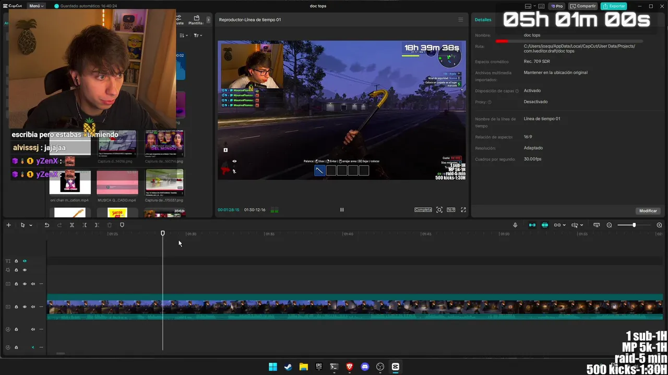
Task: Click the trash delete icon in timeline toolbar
Action: pos(110,225)
